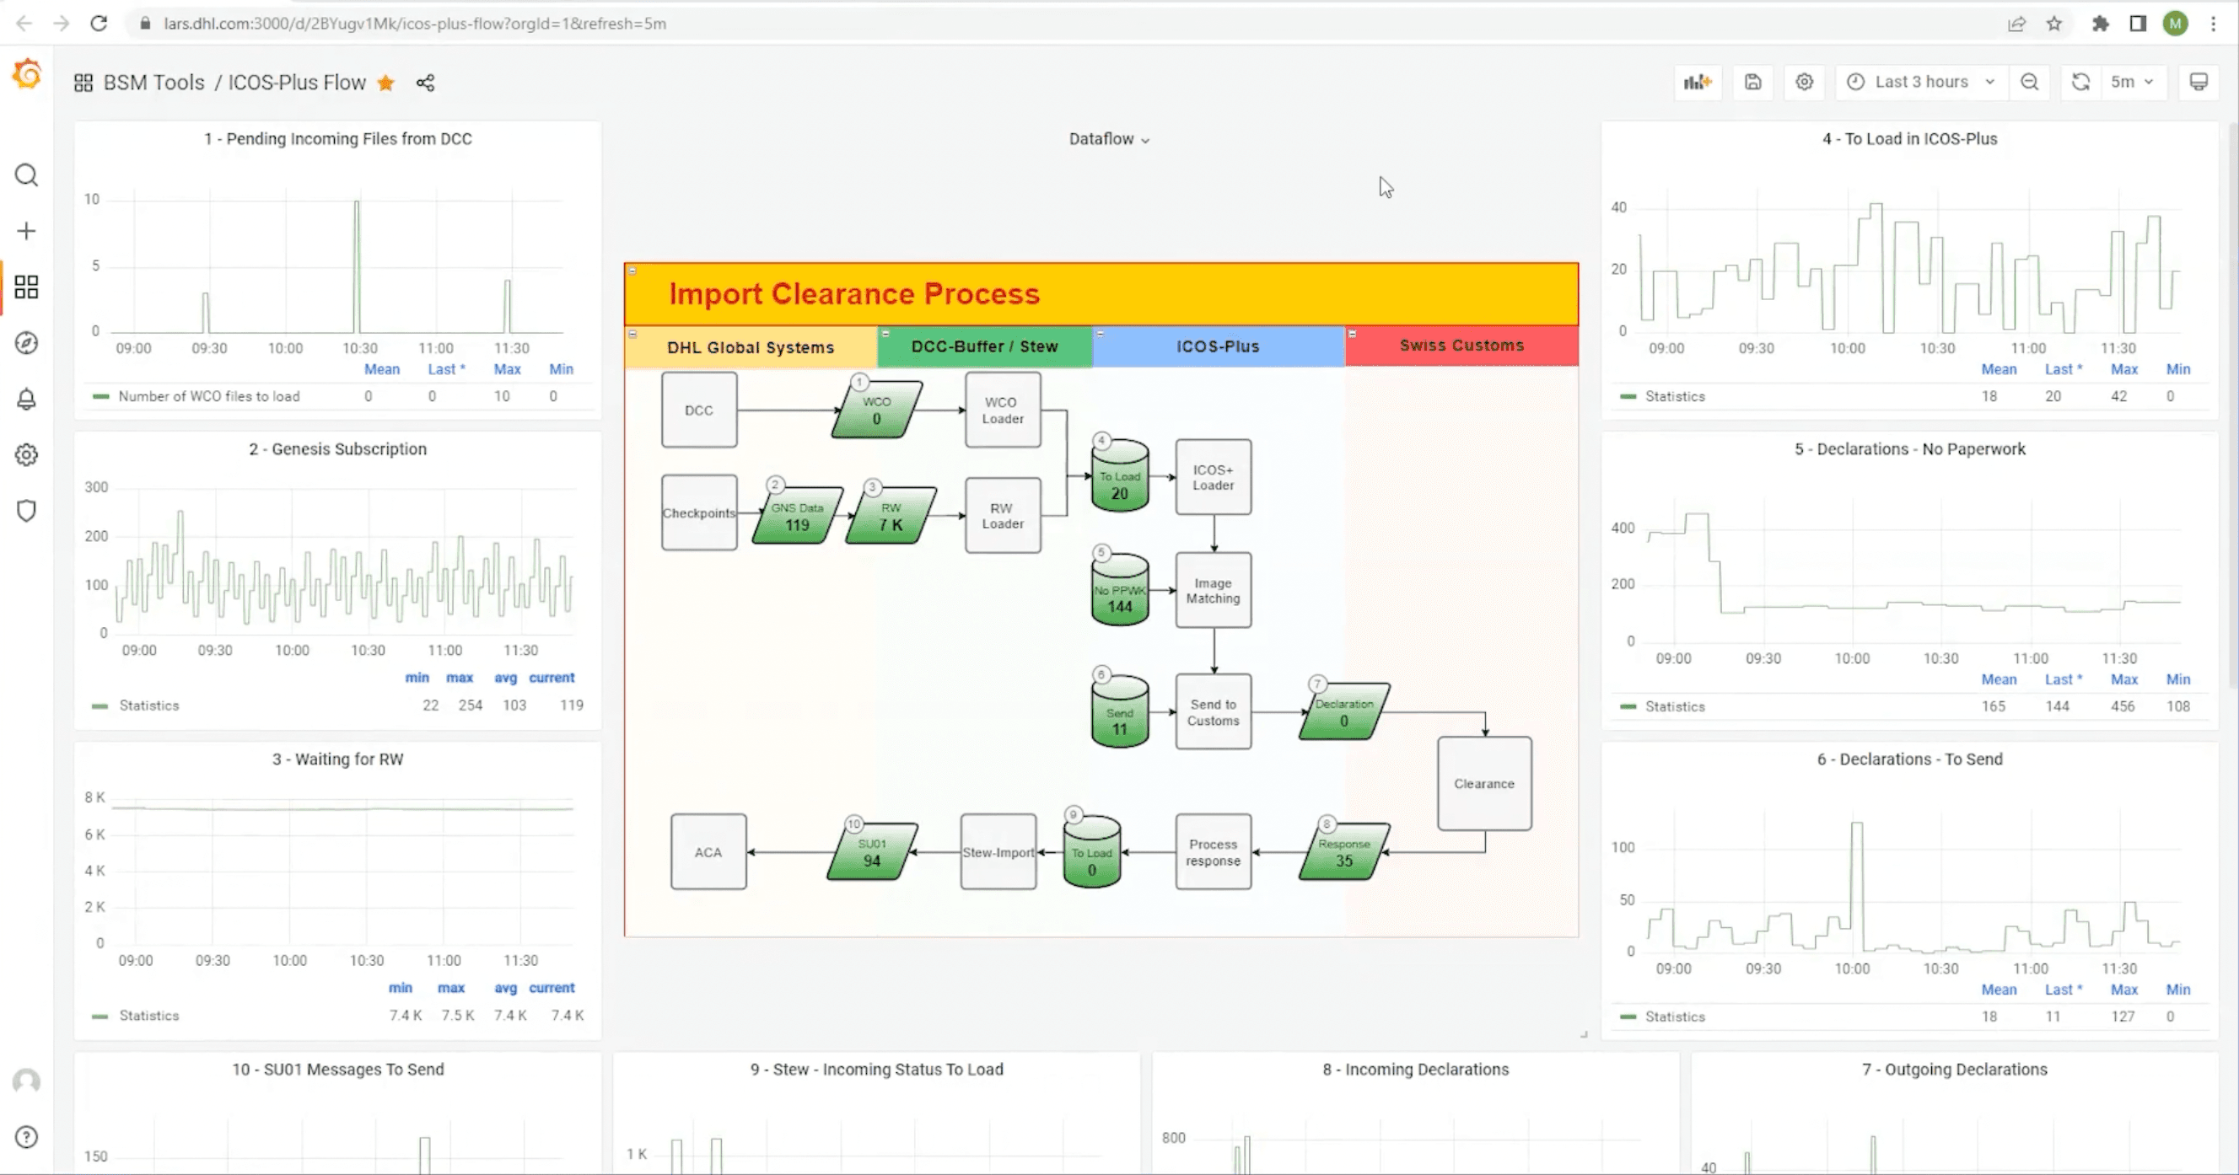
Task: Open the Alerting bell icon
Action: coord(27,399)
